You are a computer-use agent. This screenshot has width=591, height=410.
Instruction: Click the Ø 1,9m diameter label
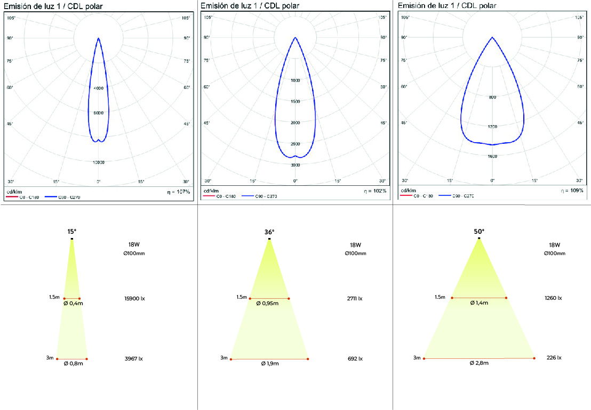coord(269,364)
